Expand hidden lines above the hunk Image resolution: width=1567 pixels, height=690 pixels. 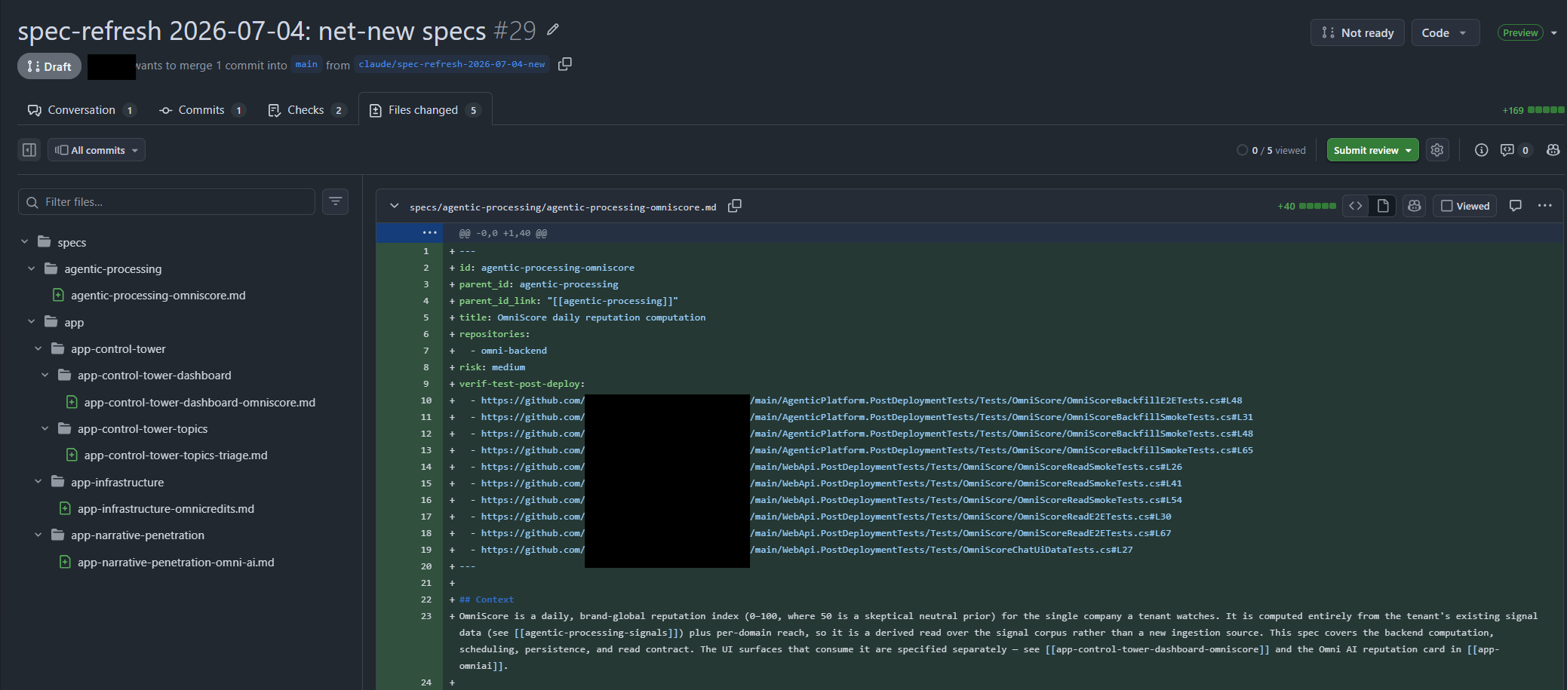430,233
